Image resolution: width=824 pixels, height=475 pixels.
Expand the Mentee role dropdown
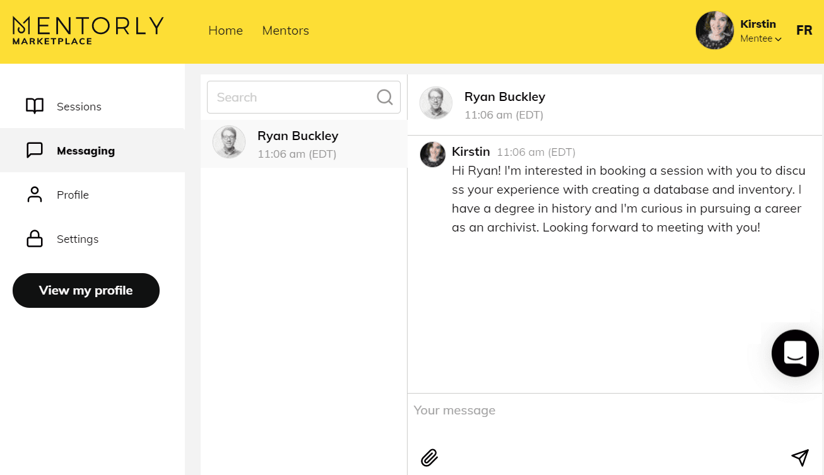761,39
